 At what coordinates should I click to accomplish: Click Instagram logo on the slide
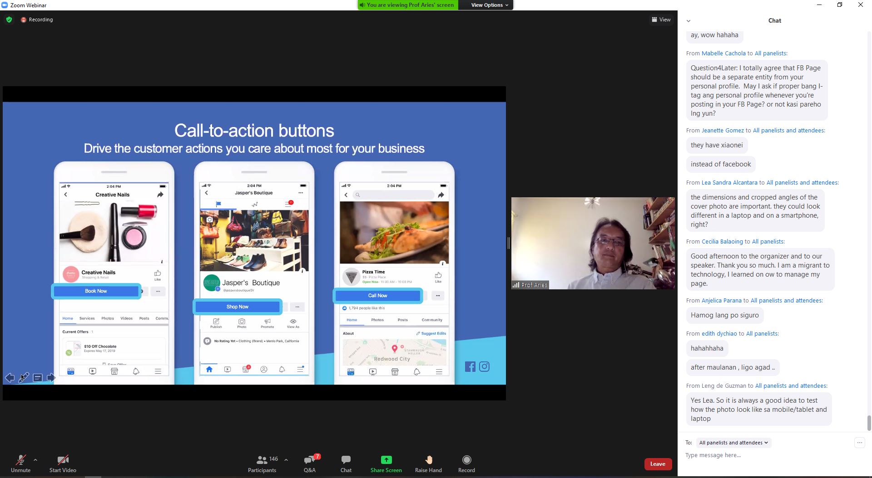point(485,366)
